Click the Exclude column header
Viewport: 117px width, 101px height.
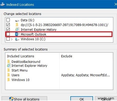pos(67,56)
